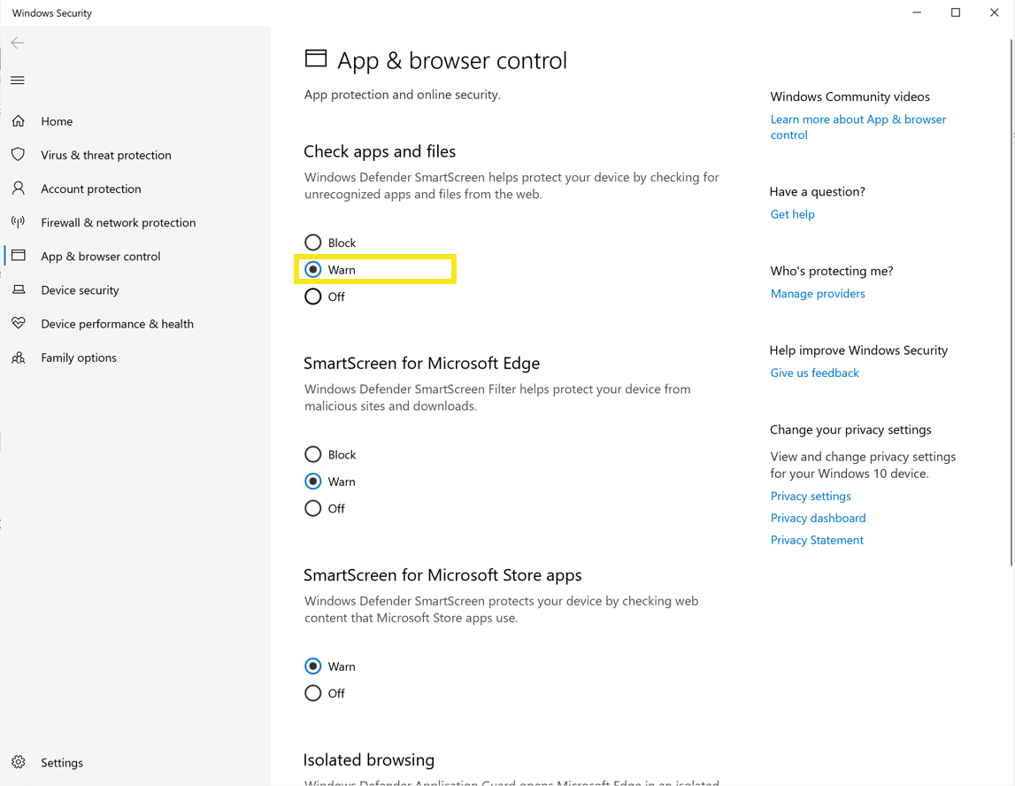The width and height of the screenshot is (1015, 786).
Task: Click the Firewall & network antenna icon
Action: [x=18, y=222]
